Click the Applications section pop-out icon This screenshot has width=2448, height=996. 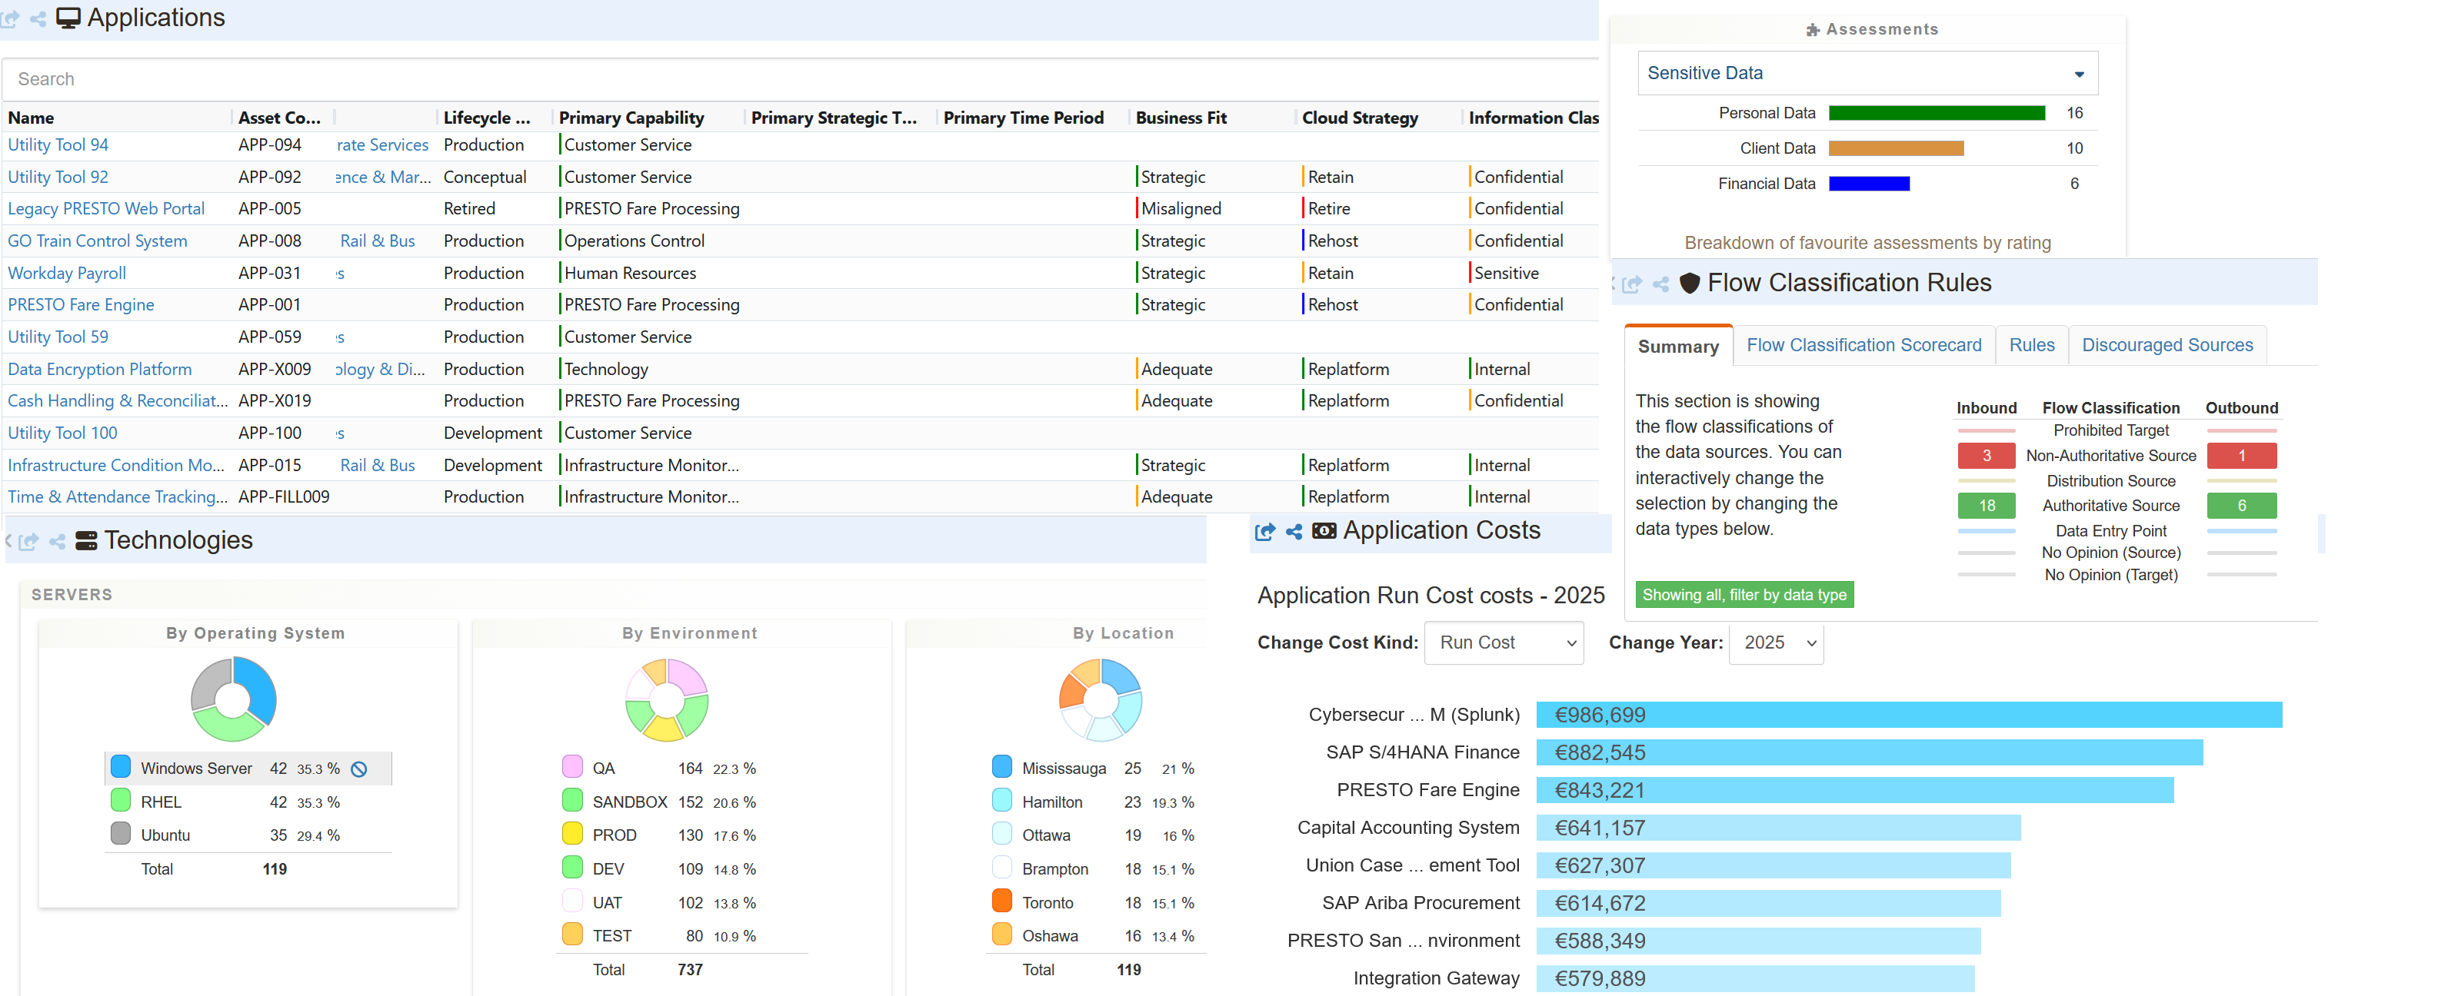11,18
